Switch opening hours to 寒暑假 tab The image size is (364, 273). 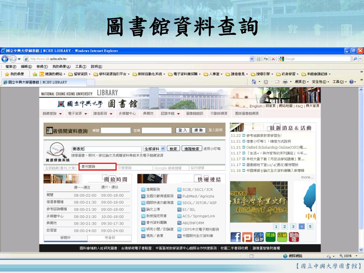(109, 237)
